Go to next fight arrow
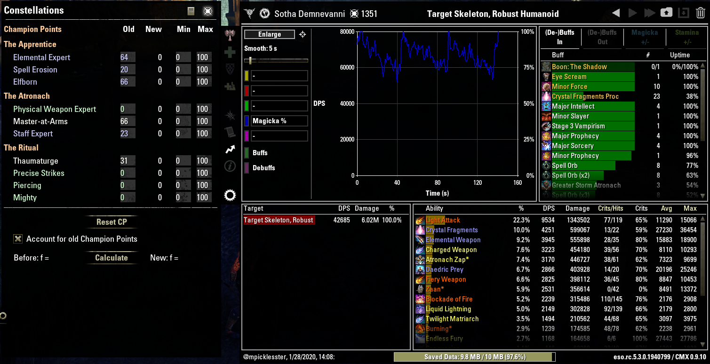The width and height of the screenshot is (710, 364). [633, 13]
